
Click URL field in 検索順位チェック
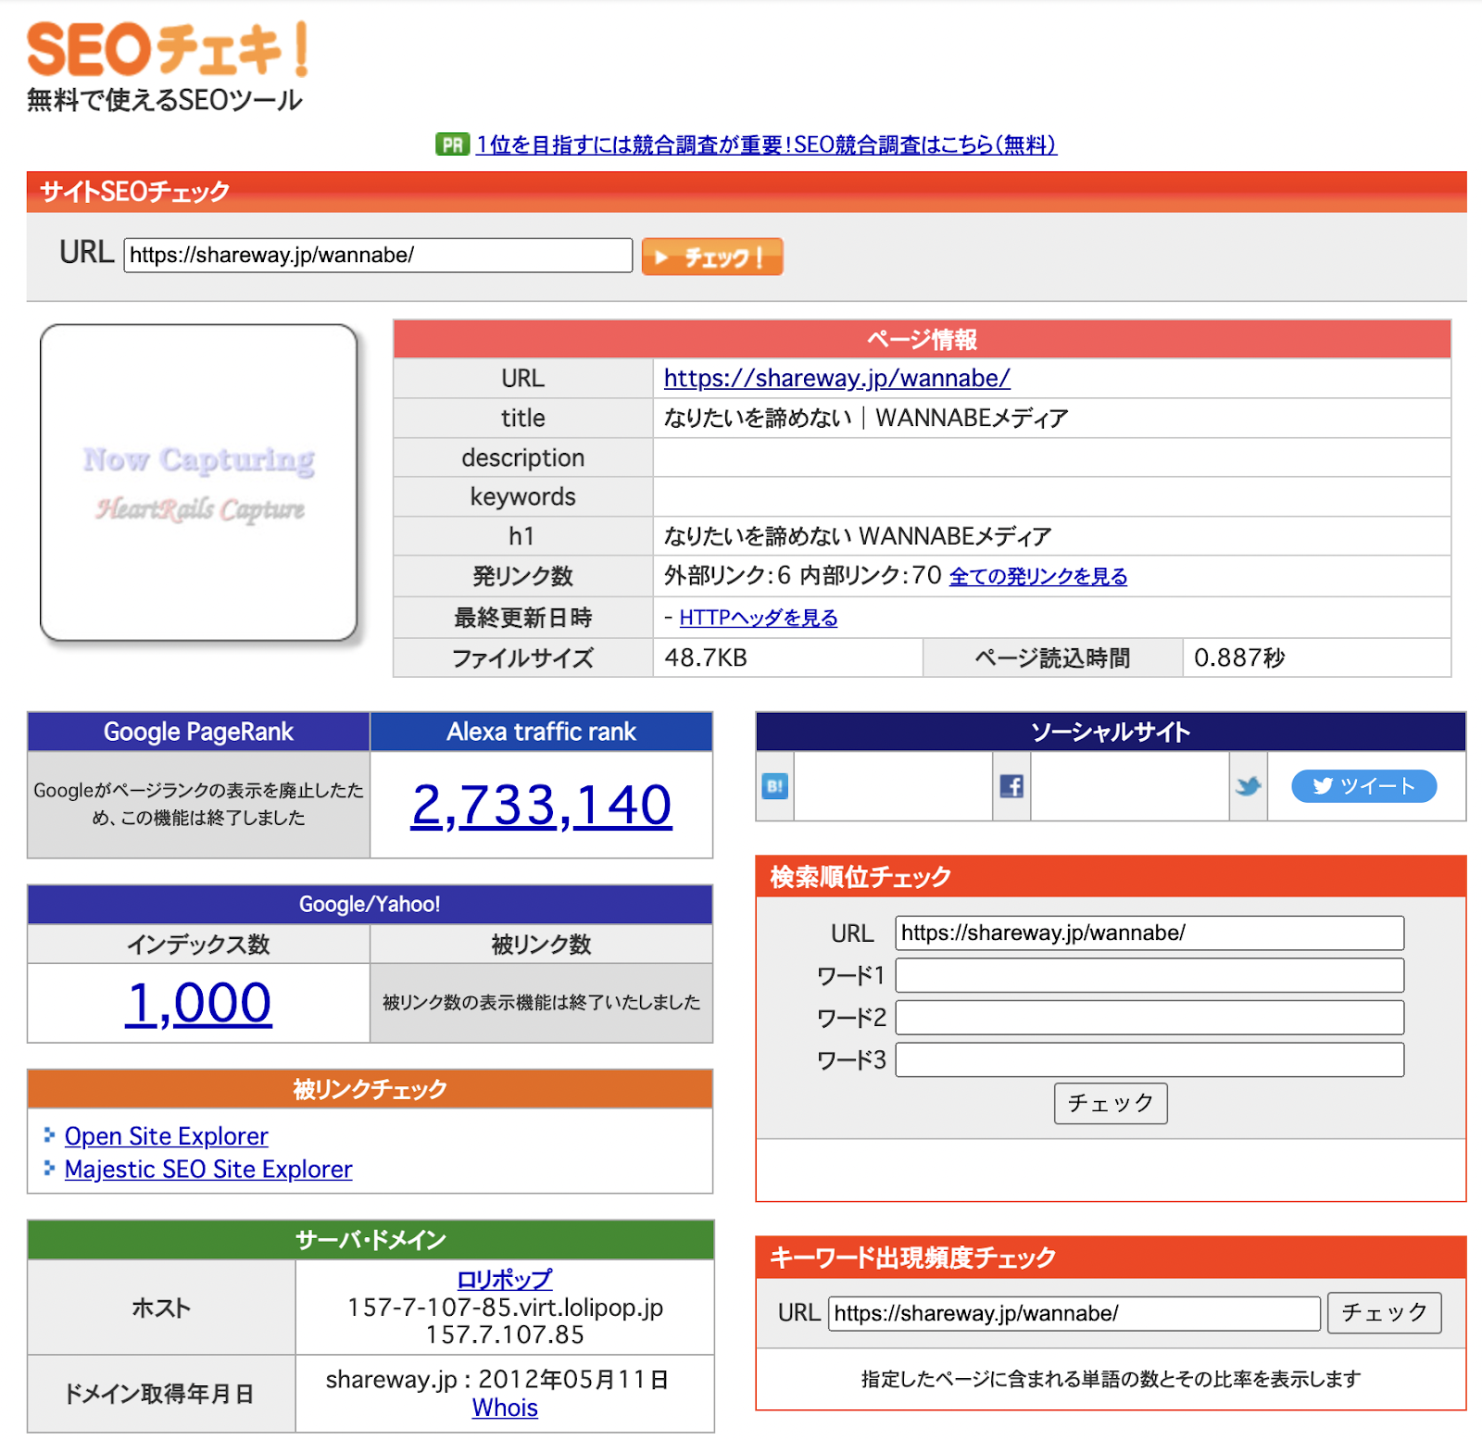(1149, 933)
